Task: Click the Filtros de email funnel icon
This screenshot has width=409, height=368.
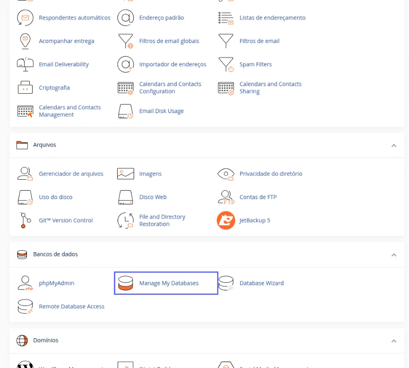Action: pyautogui.click(x=226, y=41)
